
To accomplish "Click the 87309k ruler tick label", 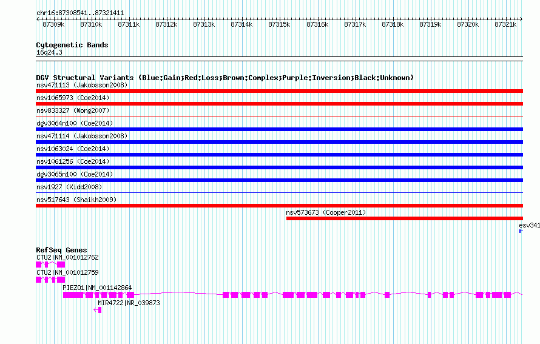I will click(x=53, y=24).
